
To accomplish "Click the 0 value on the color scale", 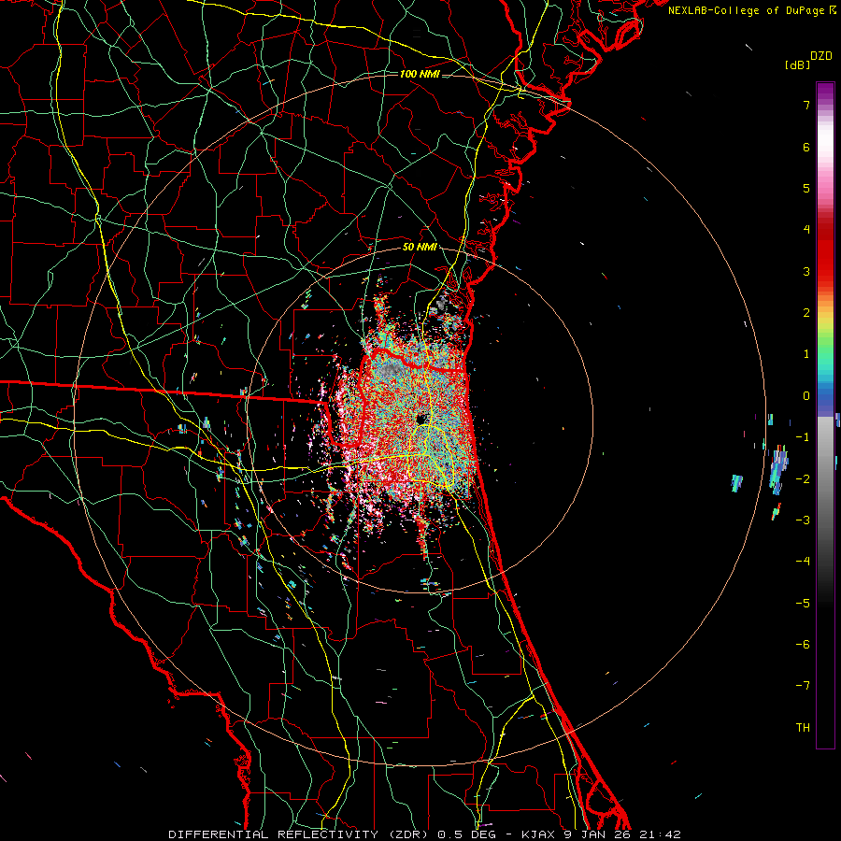I will 806,396.
